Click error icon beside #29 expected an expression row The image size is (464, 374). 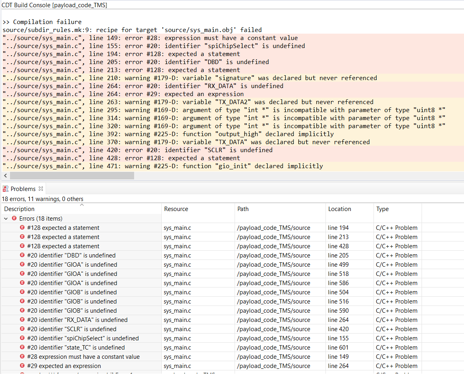coord(22,366)
